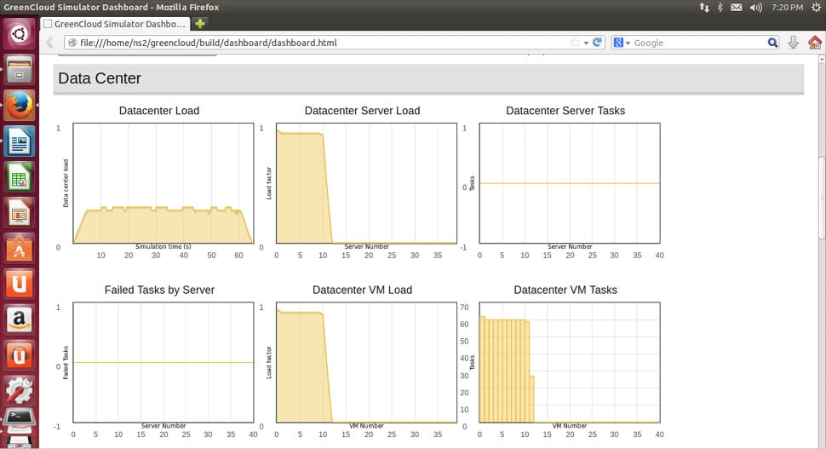The height and width of the screenshot is (449, 826).
Task: Launch LibreOffice Calc from the dock
Action: [x=19, y=177]
